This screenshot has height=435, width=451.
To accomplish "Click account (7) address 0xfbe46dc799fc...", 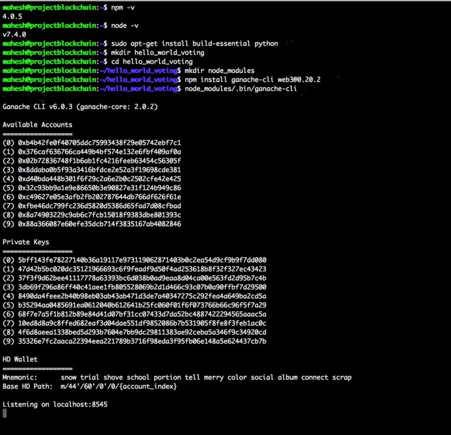I will click(100, 206).
